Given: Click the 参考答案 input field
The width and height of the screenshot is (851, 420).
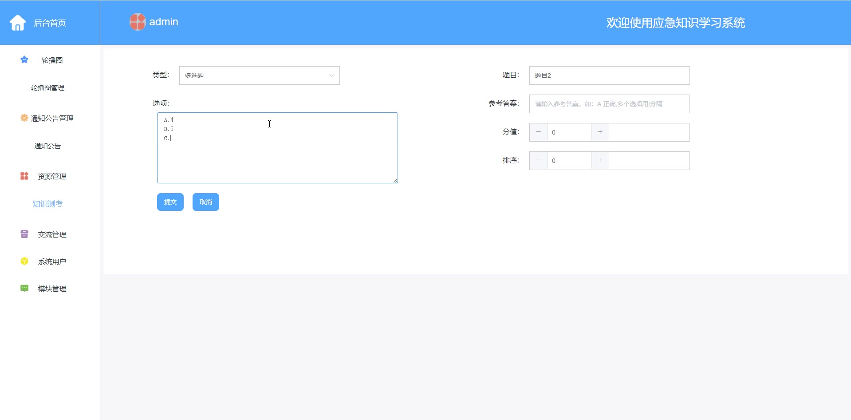Looking at the screenshot, I should (x=609, y=104).
